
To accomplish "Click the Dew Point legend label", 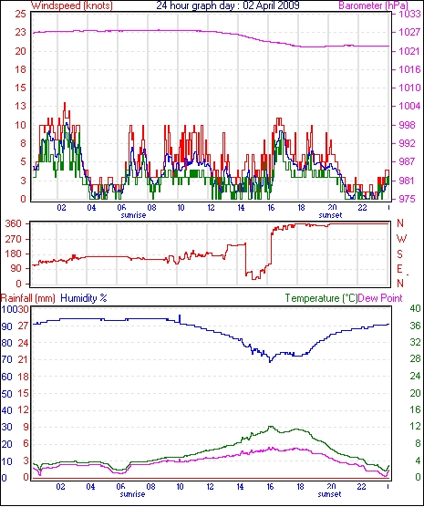I will pos(380,298).
